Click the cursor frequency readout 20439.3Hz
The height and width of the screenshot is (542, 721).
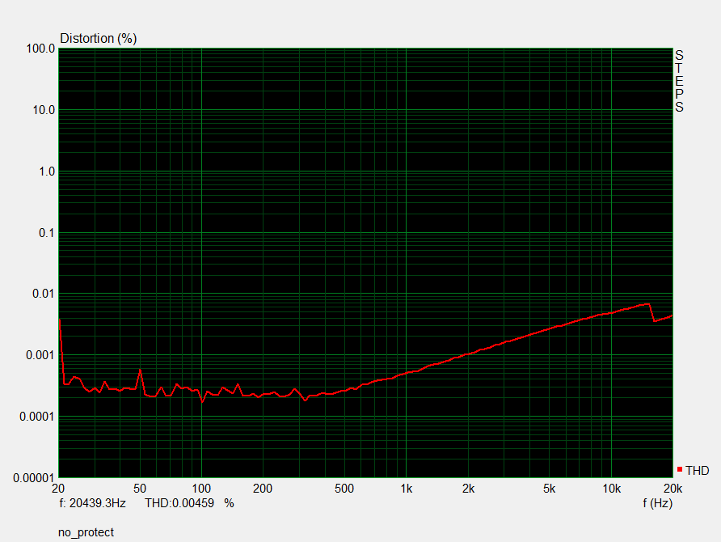pyautogui.click(x=98, y=503)
